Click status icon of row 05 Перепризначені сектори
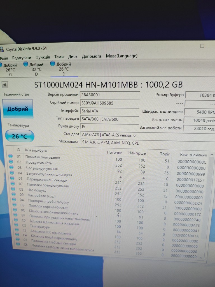215x287 pixels. click(x=12, y=178)
